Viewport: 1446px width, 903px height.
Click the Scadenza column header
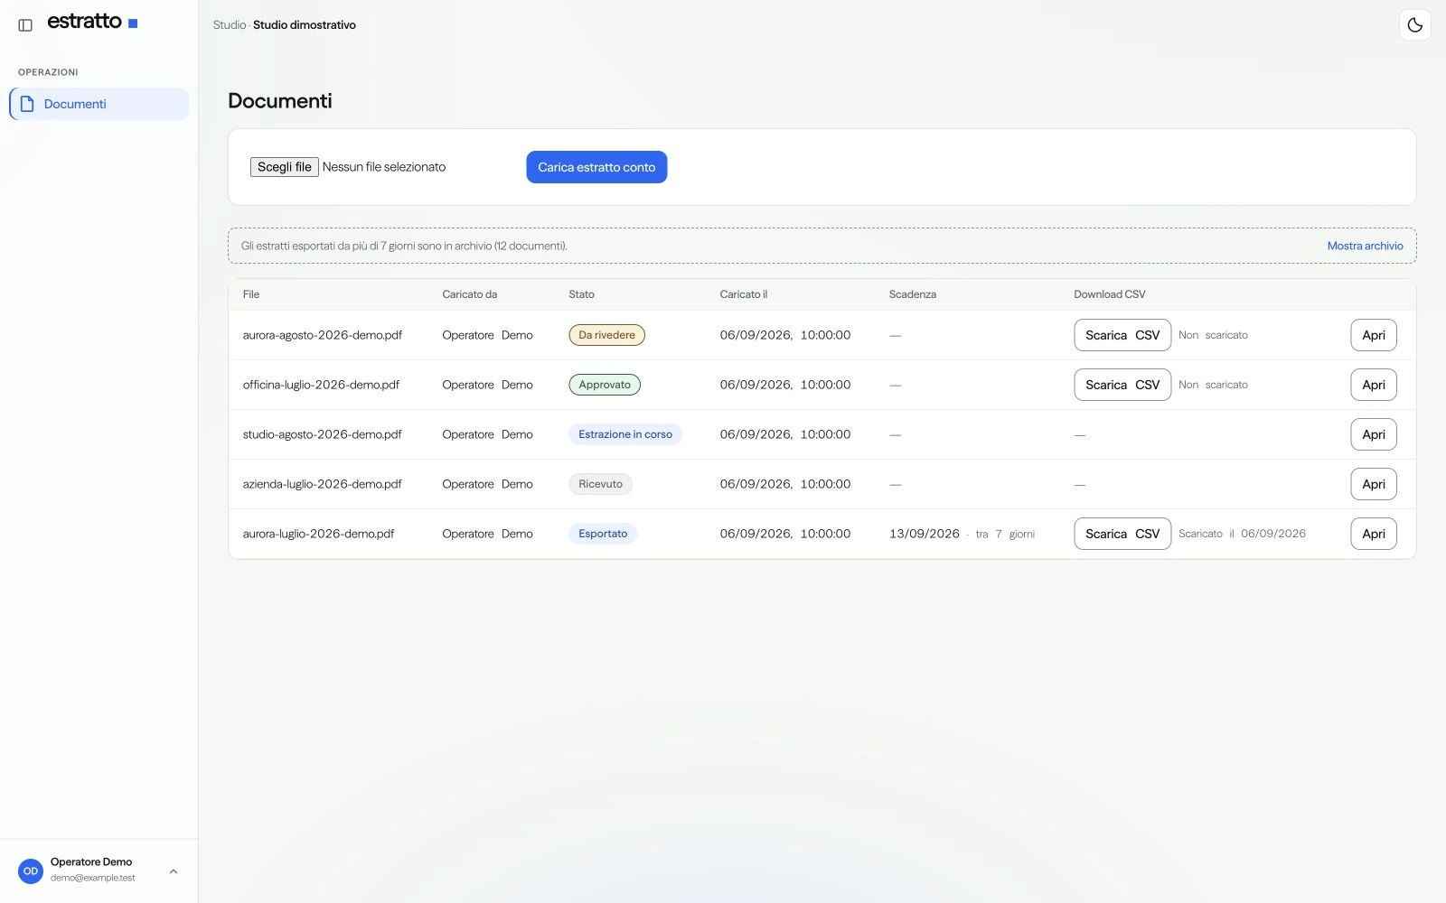(x=913, y=294)
